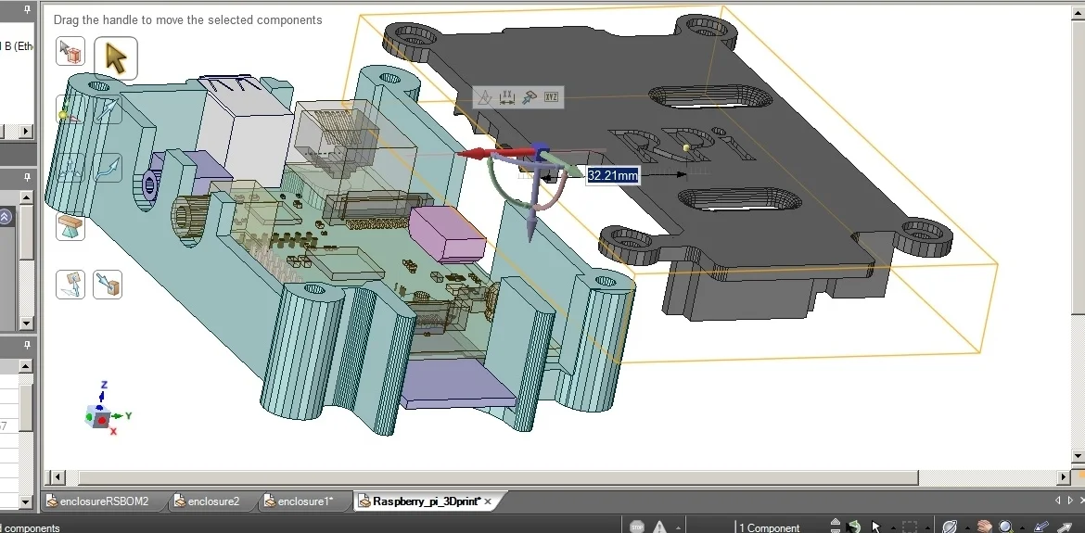Toggle the pin icon on the top-left panel
Viewport: 1085px width, 533px height.
coord(27,9)
